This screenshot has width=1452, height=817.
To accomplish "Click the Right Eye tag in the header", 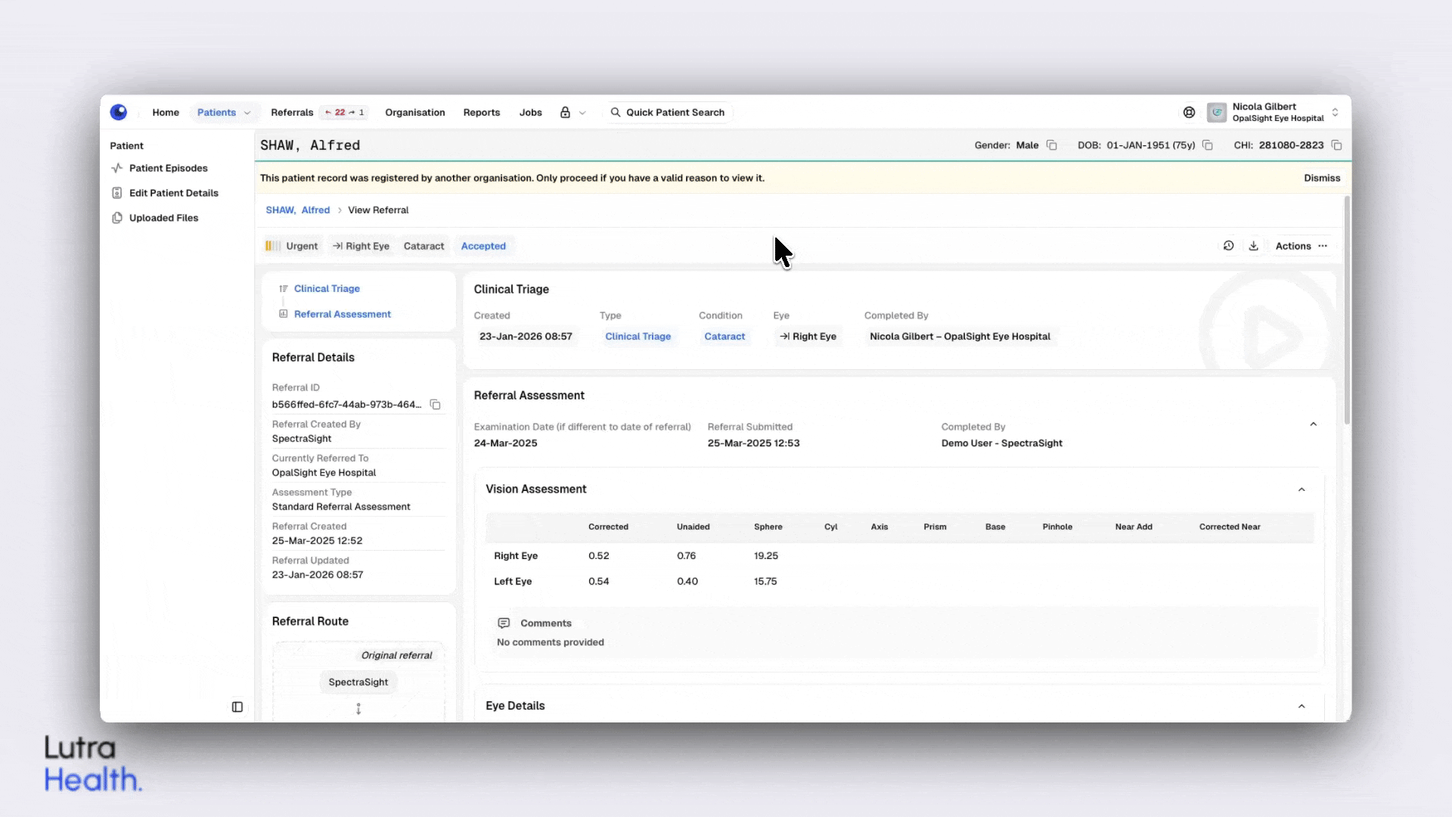I will click(x=361, y=246).
